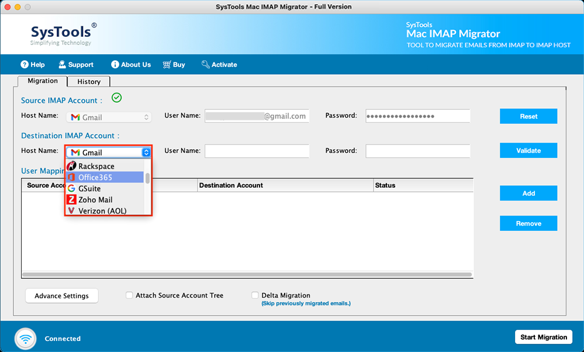Open the source Host Name Gmail dropdown

pyautogui.click(x=109, y=118)
